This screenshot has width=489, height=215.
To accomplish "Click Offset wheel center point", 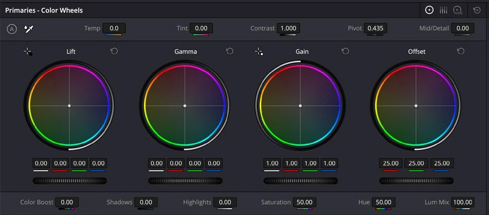I will [x=415, y=106].
